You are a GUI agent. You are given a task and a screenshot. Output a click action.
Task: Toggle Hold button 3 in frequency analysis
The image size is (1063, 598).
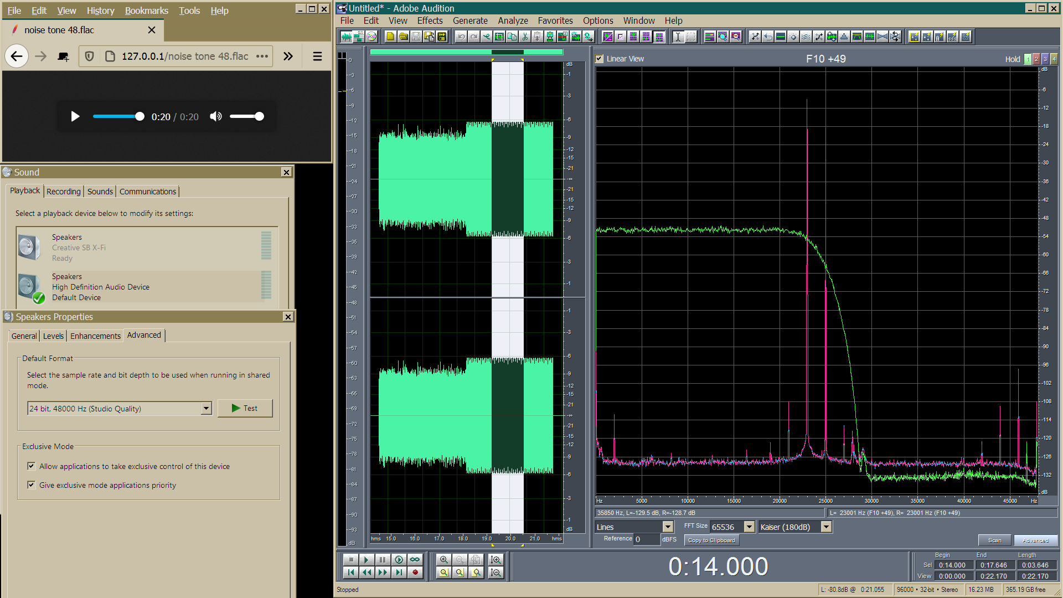[x=1045, y=59]
